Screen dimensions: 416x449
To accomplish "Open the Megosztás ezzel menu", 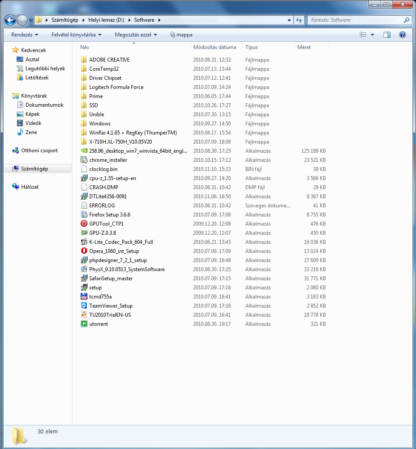I will tap(136, 35).
